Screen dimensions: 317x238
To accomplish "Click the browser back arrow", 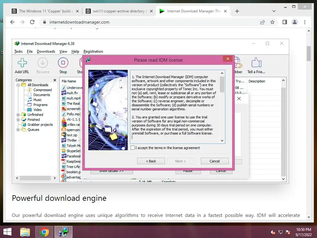I will click(x=12, y=22).
